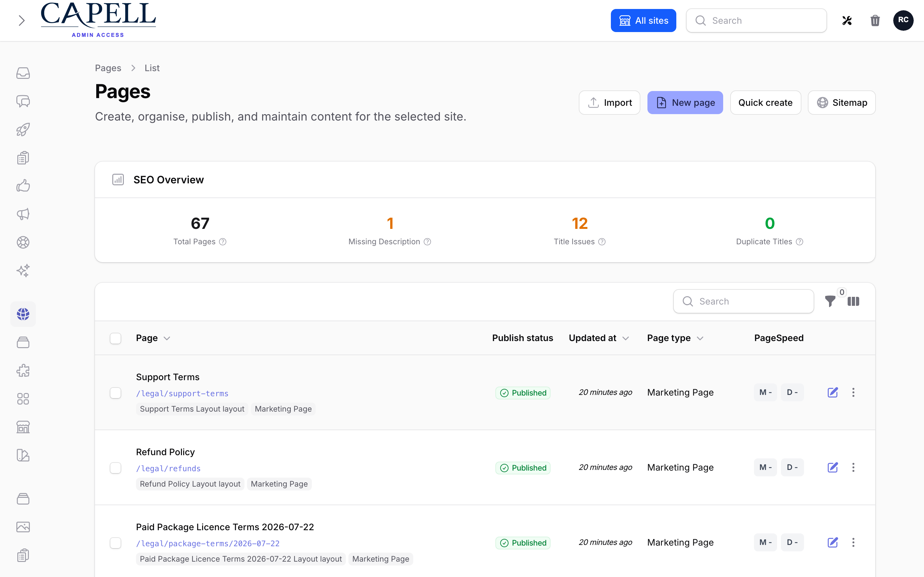
Task: Open Total Pages help tooltip icon
Action: point(223,242)
